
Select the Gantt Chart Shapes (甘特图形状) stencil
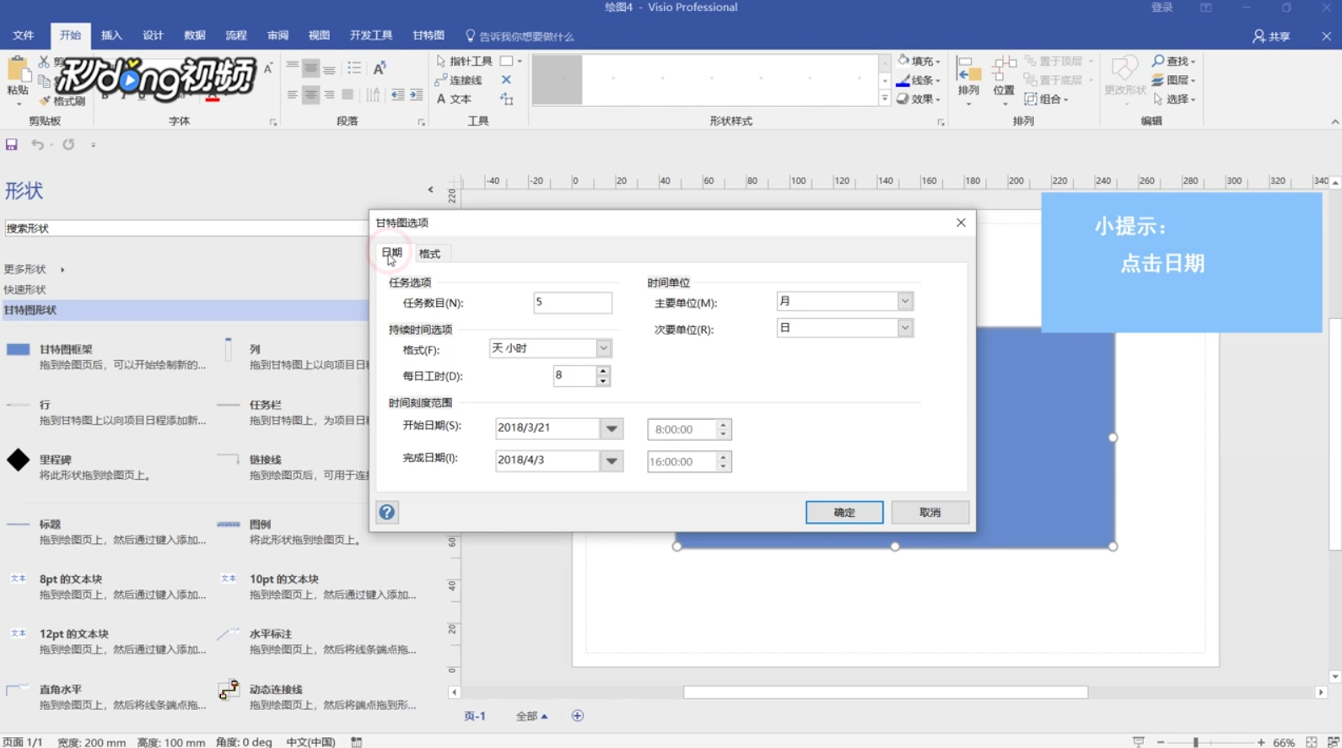(184, 310)
